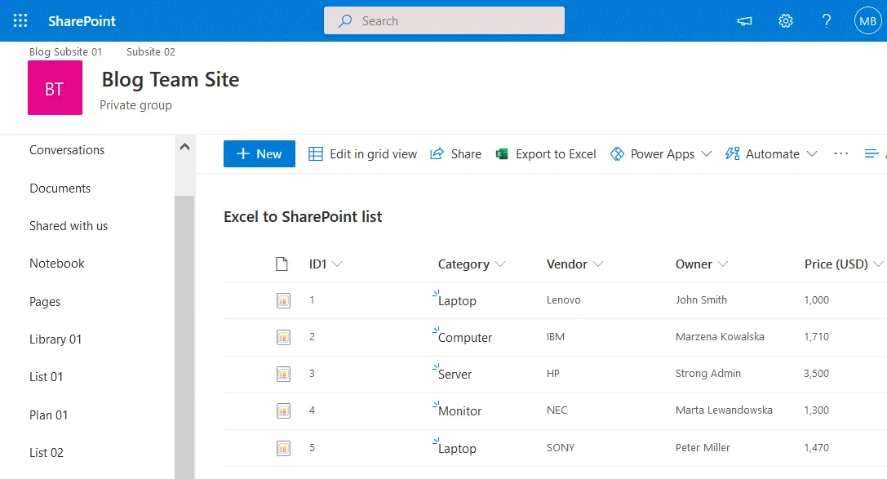887x479 pixels.
Task: Open the Blog Subsite 01 link
Action: tap(65, 52)
